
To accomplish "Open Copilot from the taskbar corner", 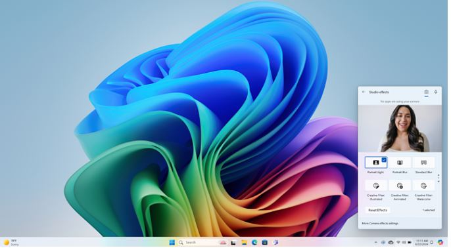I will [440, 243].
